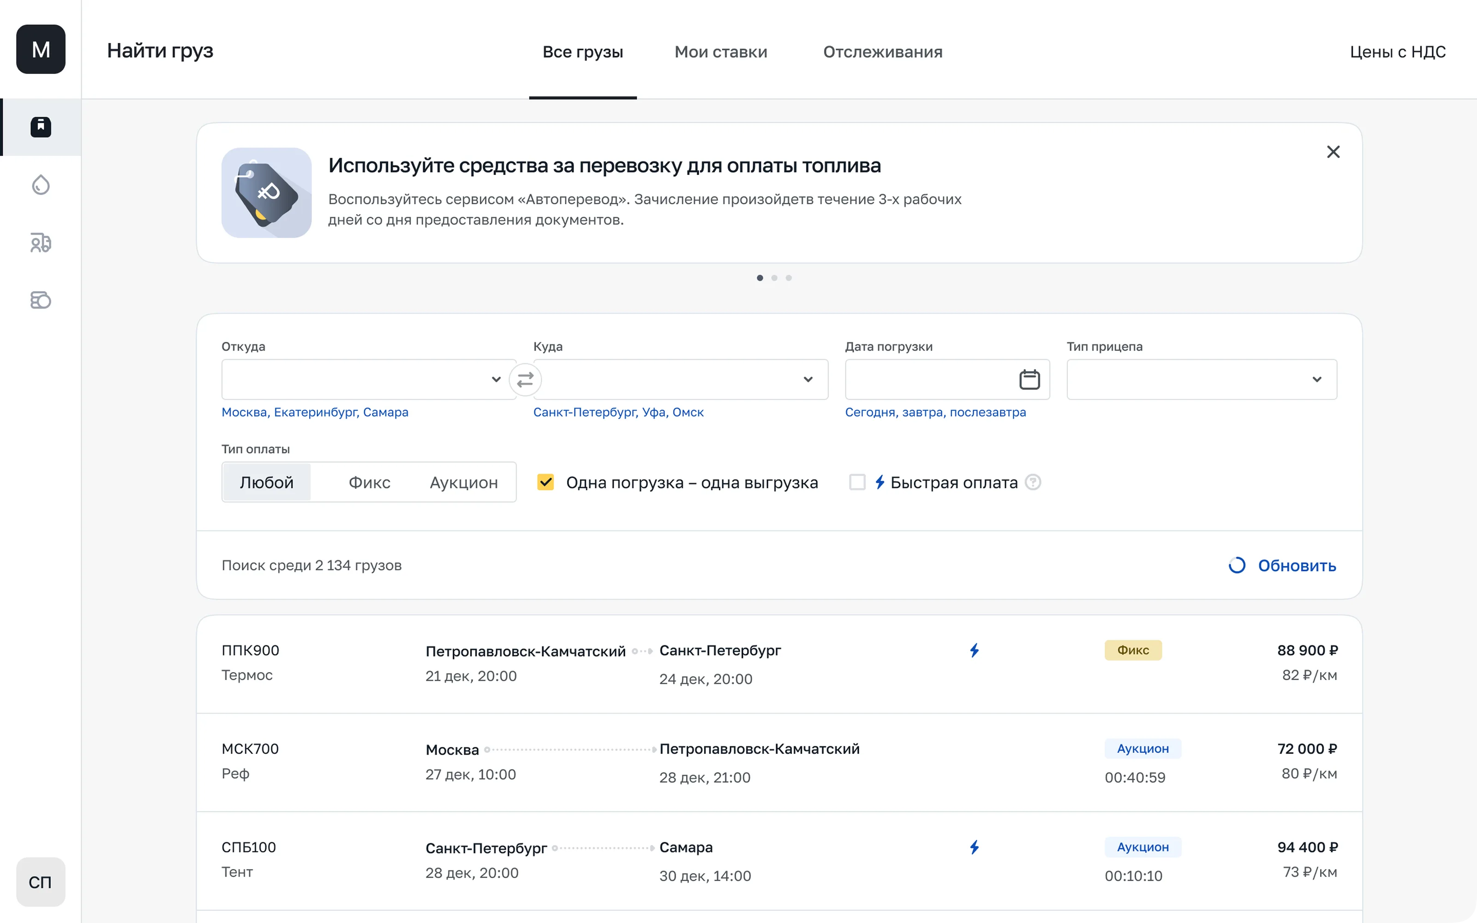
Task: Go to first banner carousel dot
Action: coord(759,278)
